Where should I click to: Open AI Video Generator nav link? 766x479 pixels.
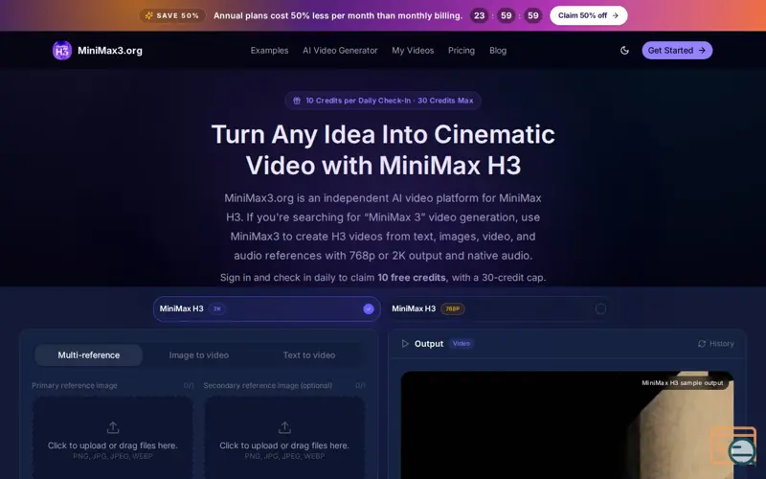pos(340,51)
